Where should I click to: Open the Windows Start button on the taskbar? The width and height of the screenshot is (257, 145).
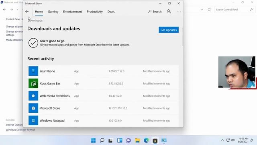93,140
